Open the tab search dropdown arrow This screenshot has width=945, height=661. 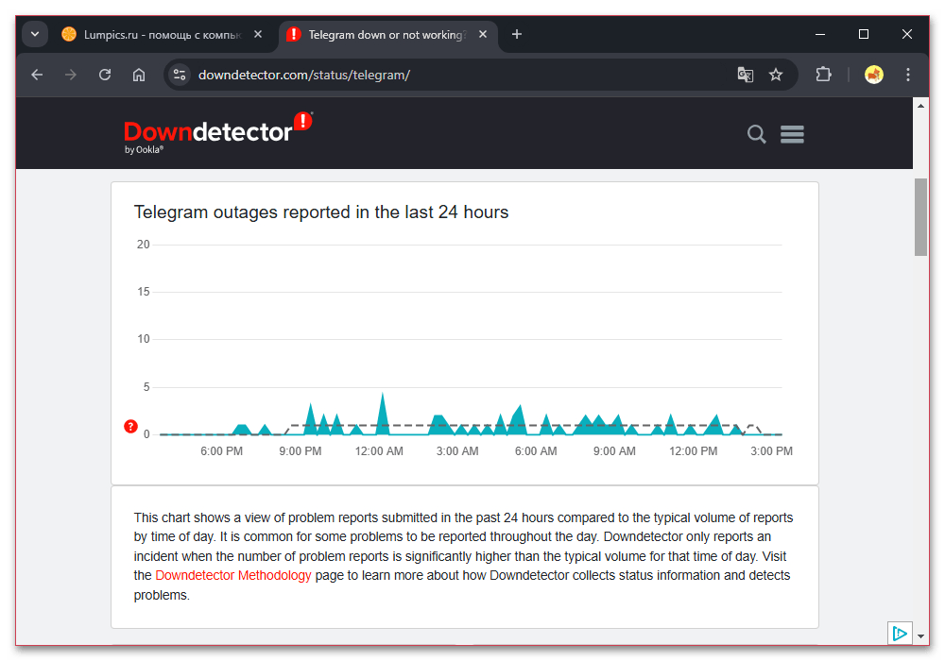click(x=35, y=34)
